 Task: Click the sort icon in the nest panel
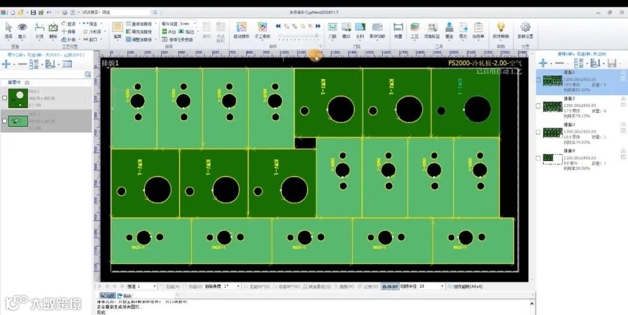[x=595, y=63]
